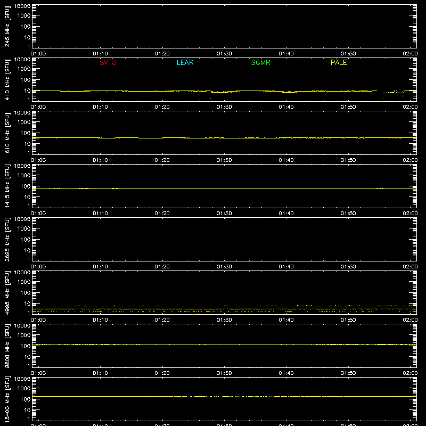Click the cyan LEAR station label
The image size is (426, 426).
click(185, 62)
